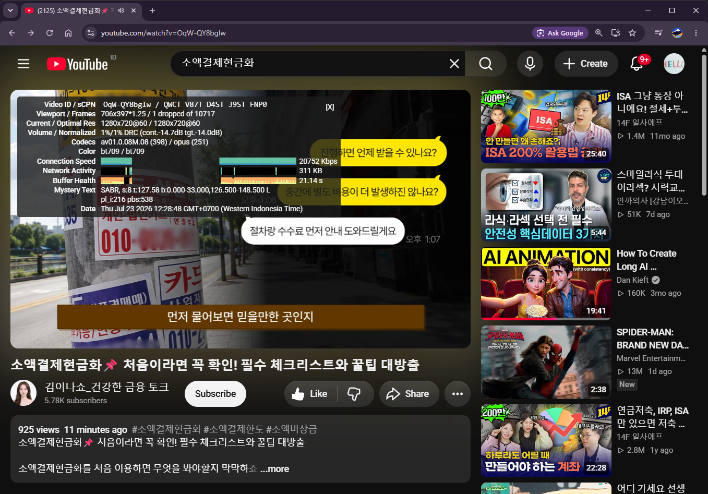Open hashtag #소액결제현금화
Image resolution: width=708 pixels, height=494 pixels.
coord(166,429)
